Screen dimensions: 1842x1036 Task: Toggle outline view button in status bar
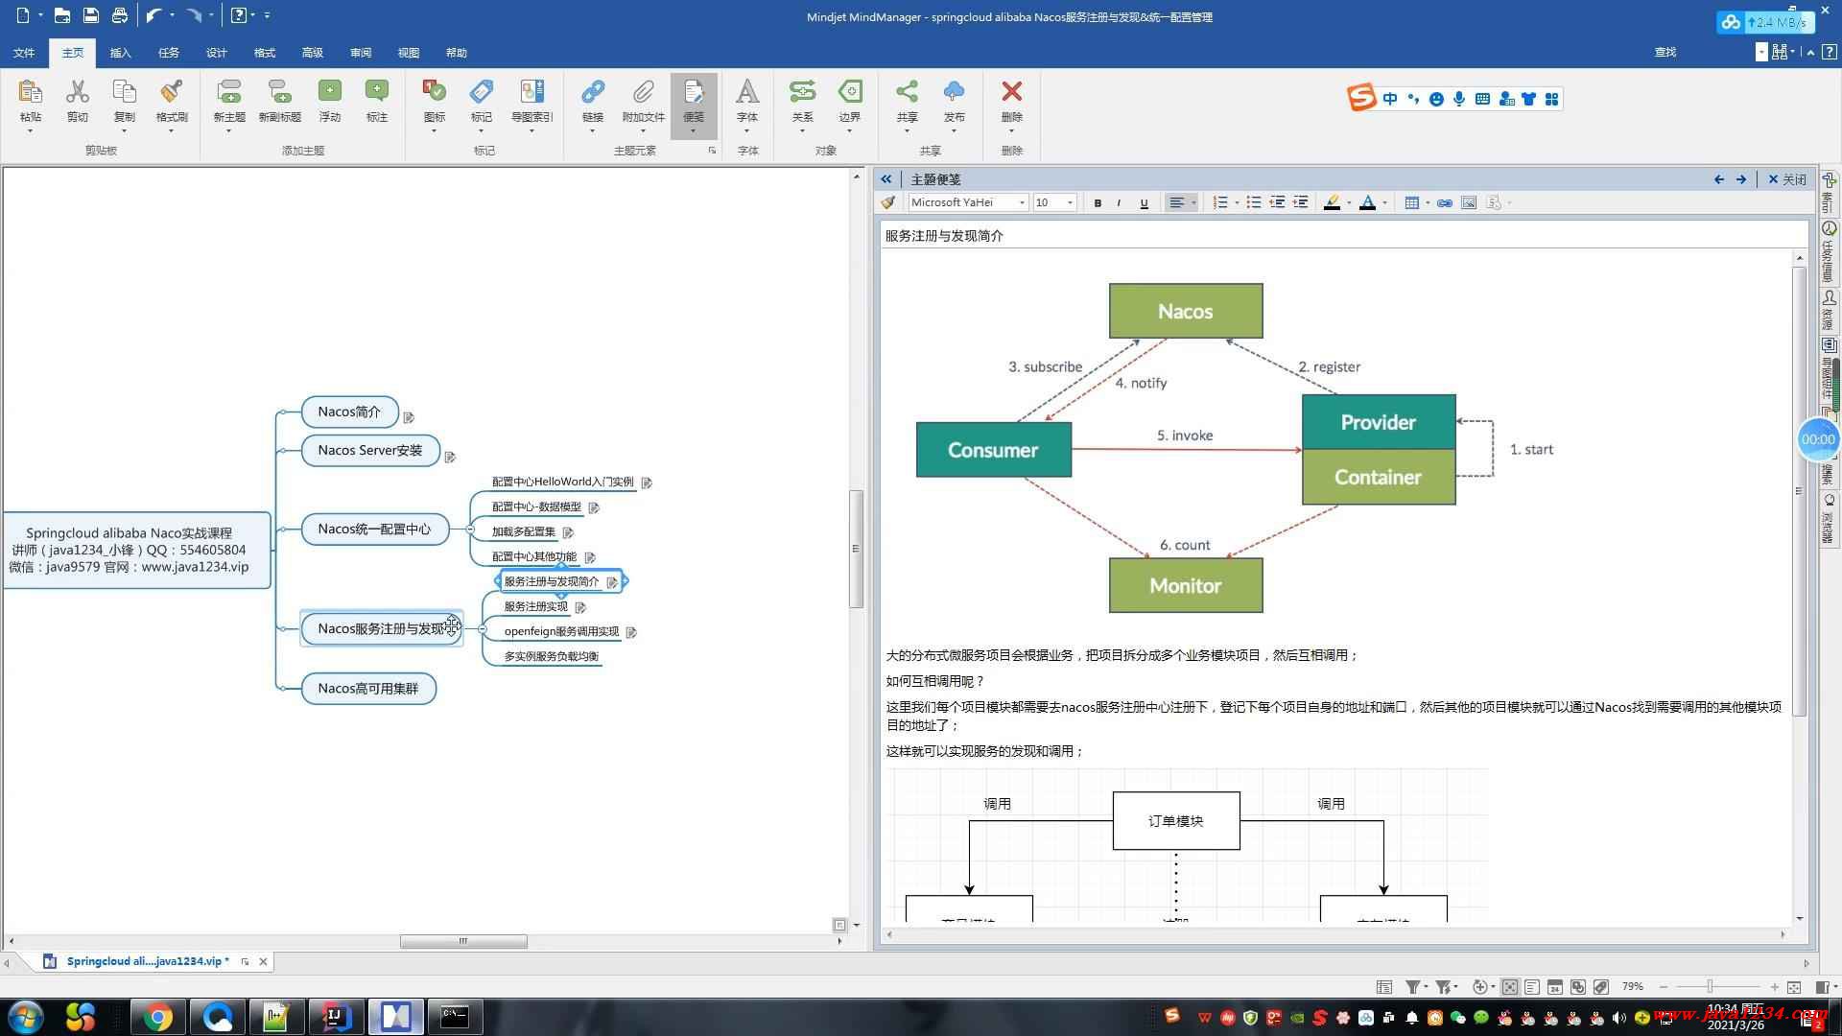coord(1532,986)
